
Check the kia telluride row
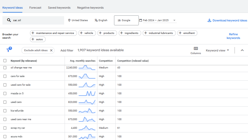[5, 111]
